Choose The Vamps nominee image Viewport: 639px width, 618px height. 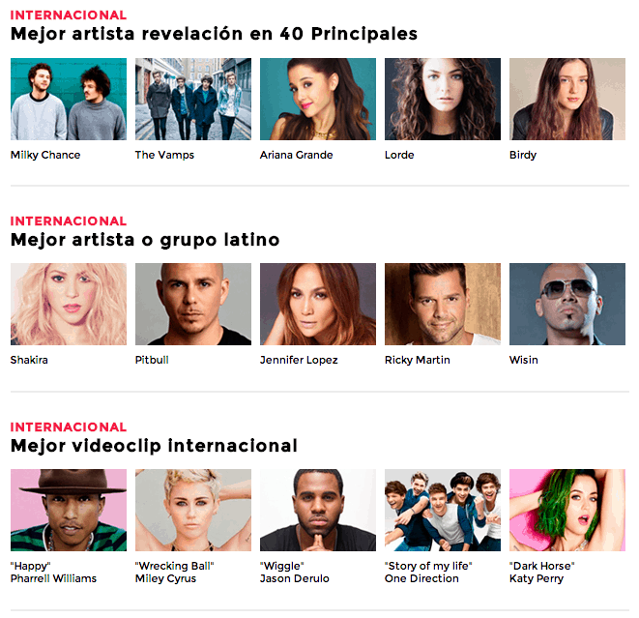tap(193, 99)
